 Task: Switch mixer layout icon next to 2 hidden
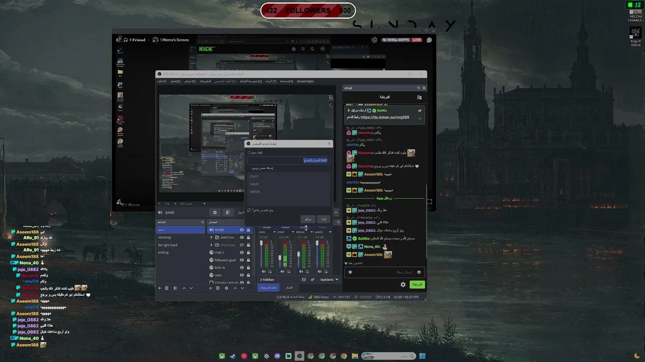304,280
